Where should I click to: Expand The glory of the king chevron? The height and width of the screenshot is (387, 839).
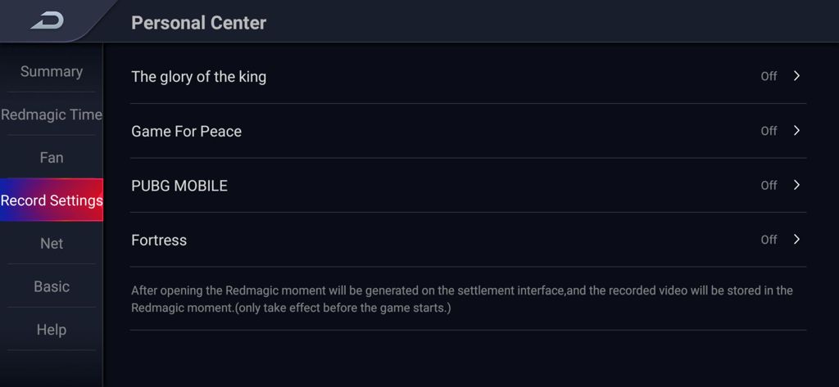point(796,76)
